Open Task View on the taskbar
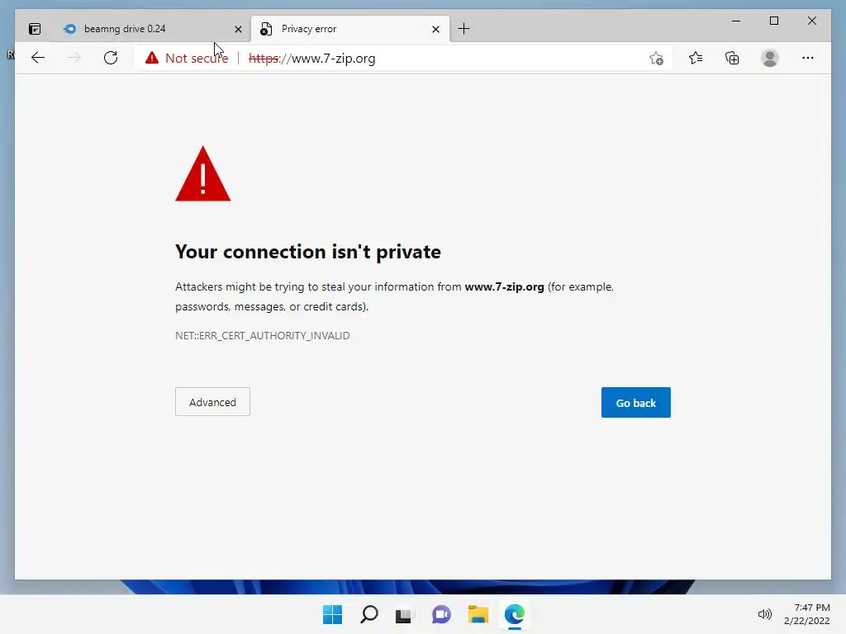This screenshot has width=846, height=634. pos(405,614)
